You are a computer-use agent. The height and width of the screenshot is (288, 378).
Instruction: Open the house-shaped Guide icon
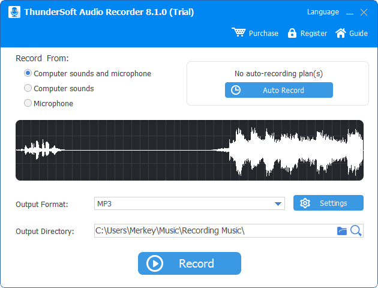(341, 33)
